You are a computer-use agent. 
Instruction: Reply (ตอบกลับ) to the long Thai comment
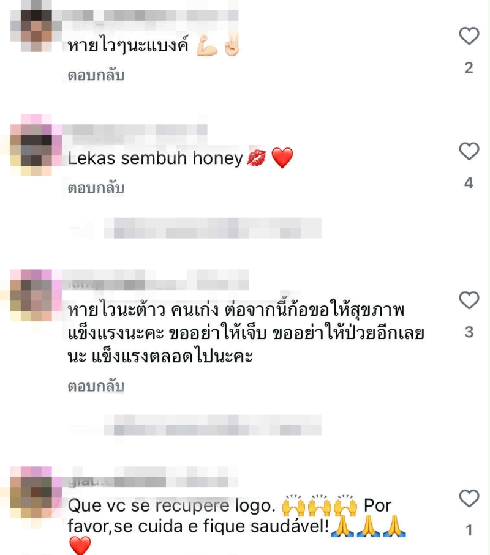96,386
